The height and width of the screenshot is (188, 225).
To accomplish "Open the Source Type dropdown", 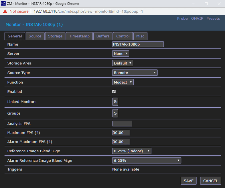I will (x=135, y=73).
